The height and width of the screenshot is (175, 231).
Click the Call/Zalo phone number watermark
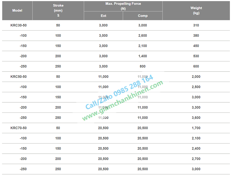[119, 92]
